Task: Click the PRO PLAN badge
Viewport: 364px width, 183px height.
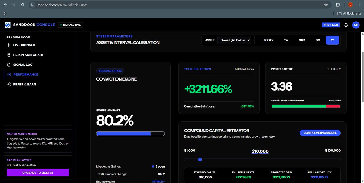Action: tap(331, 25)
